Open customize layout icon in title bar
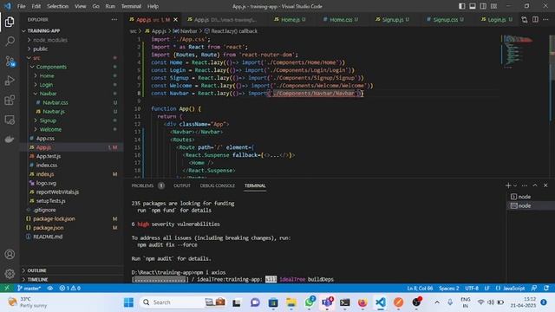Image resolution: width=555 pixels, height=312 pixels. pos(493,6)
